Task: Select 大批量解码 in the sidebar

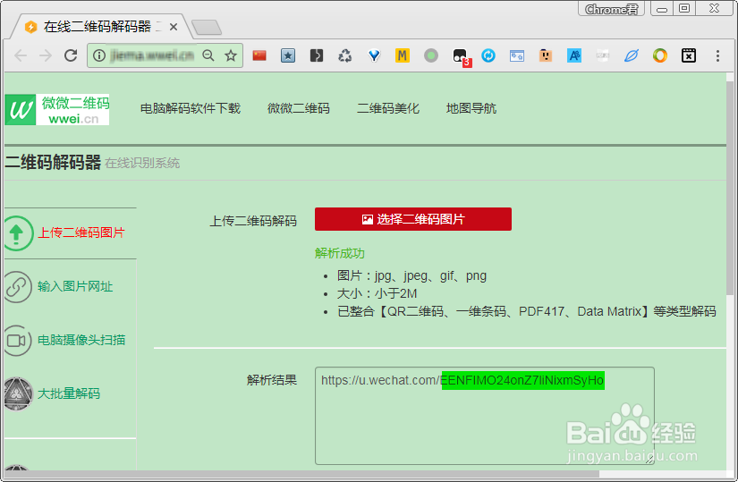Action: click(69, 393)
